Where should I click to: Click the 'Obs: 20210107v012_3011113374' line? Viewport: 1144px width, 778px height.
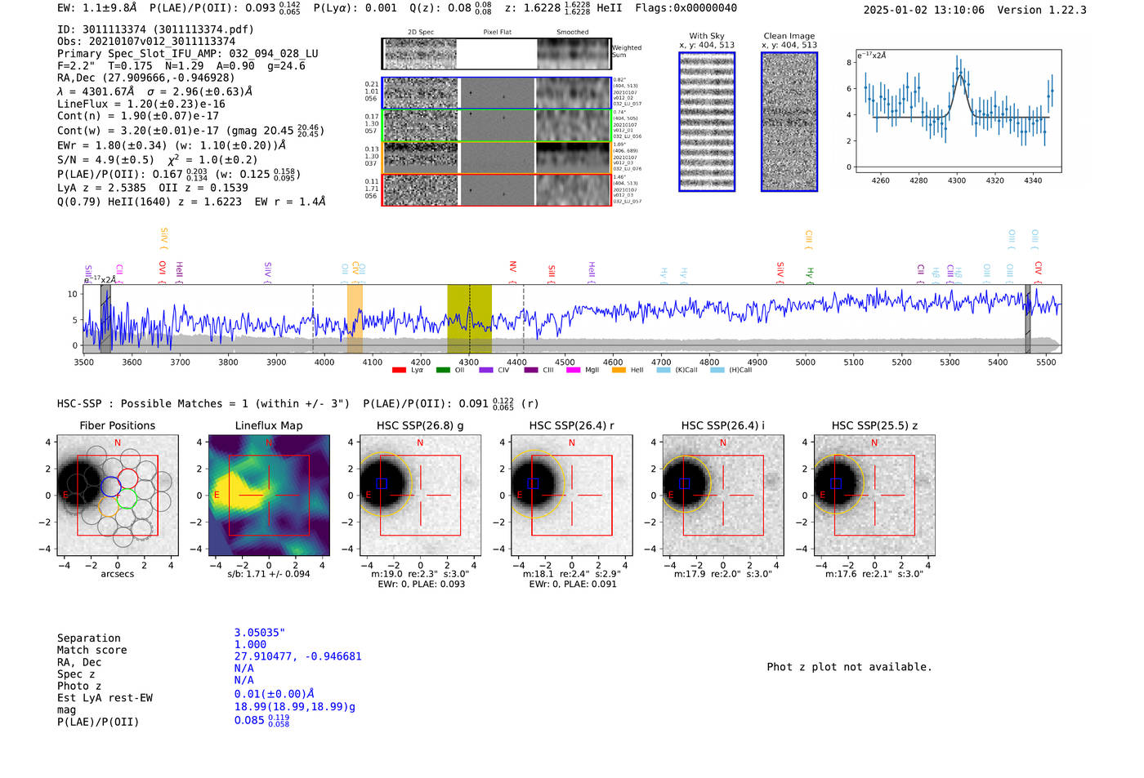click(146, 42)
